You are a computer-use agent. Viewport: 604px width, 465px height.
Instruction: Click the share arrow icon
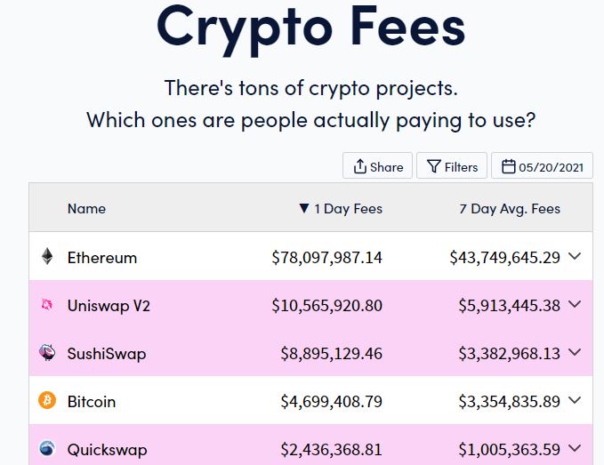[x=359, y=166]
